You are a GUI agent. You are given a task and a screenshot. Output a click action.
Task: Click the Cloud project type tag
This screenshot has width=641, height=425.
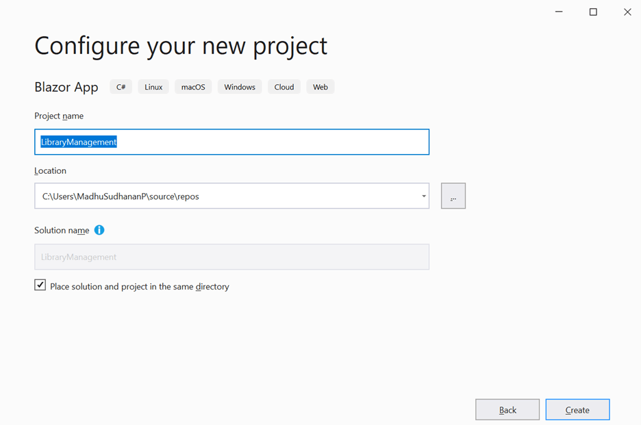point(284,87)
